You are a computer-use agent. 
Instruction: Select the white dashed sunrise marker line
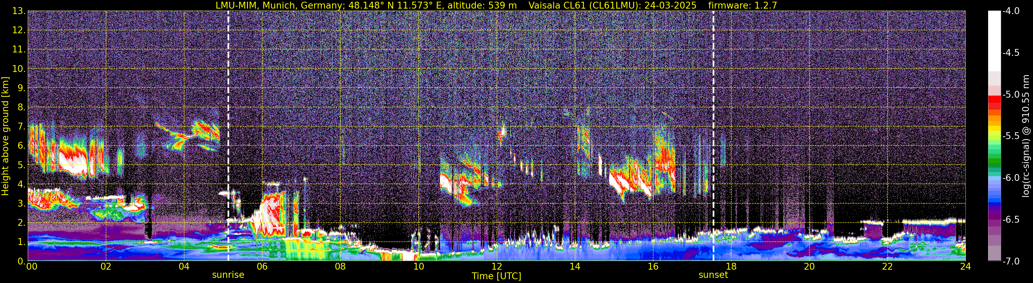[x=228, y=135]
